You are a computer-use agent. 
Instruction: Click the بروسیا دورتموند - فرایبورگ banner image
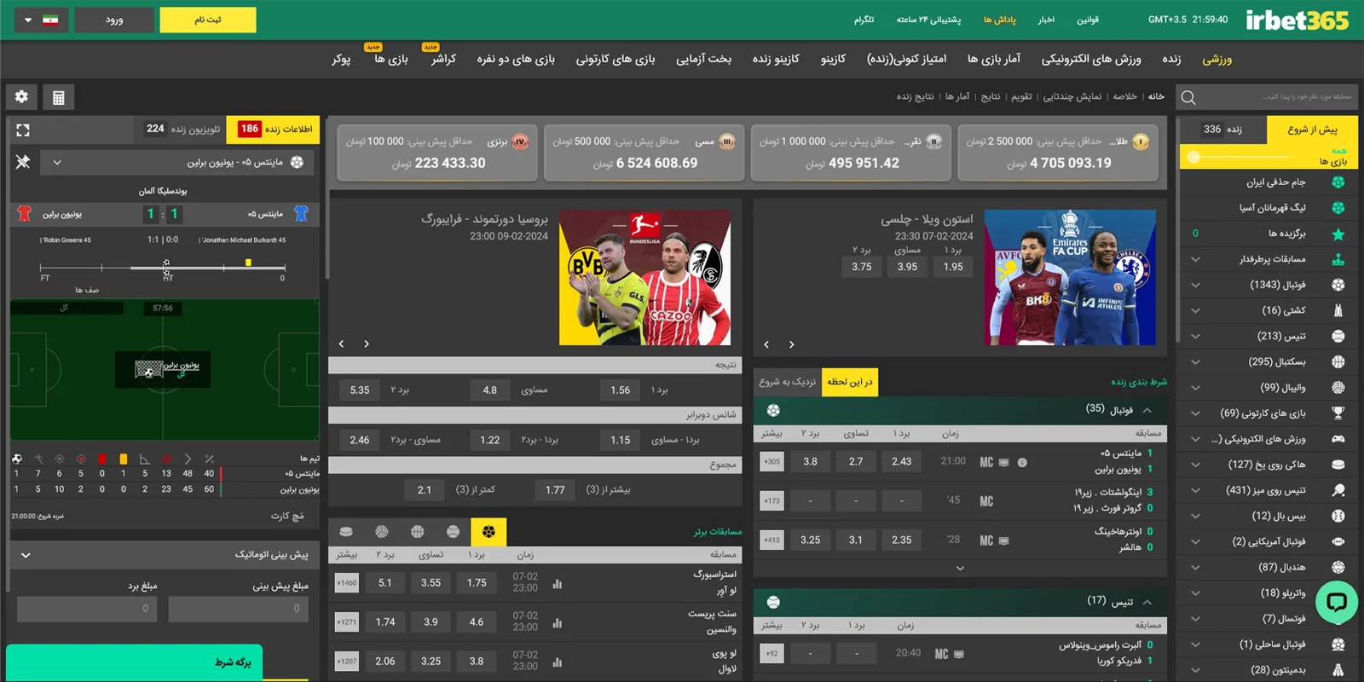coord(644,277)
